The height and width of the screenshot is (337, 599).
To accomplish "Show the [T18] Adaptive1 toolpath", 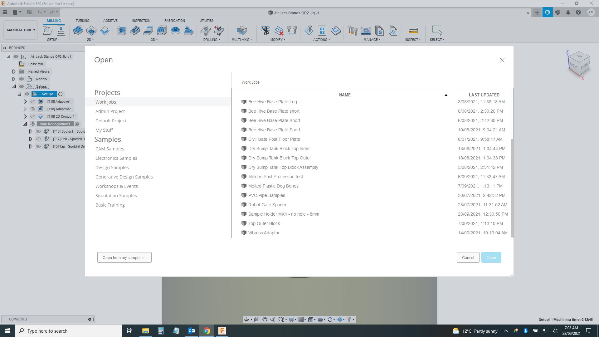I will [x=33, y=101].
